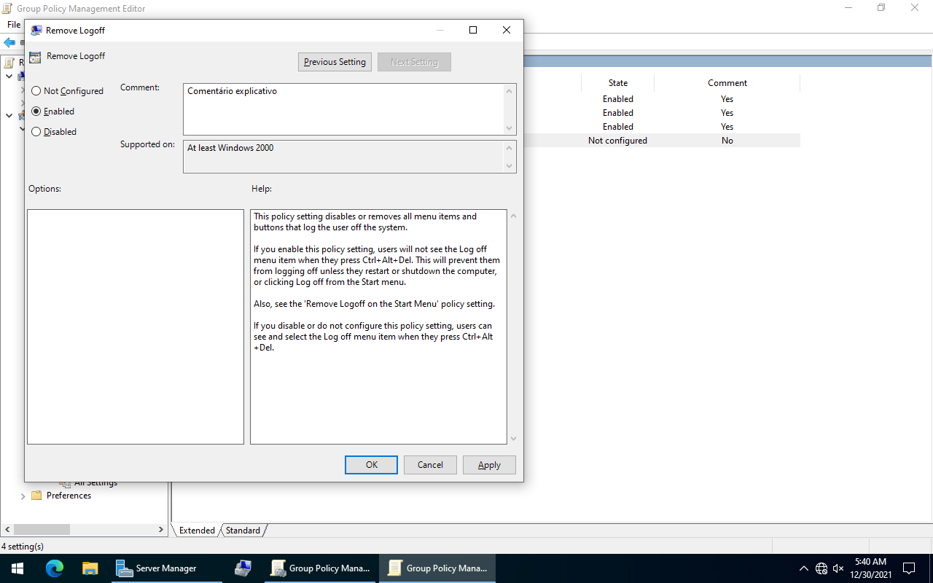
Task: Open Server Manager from the taskbar
Action: 157,568
